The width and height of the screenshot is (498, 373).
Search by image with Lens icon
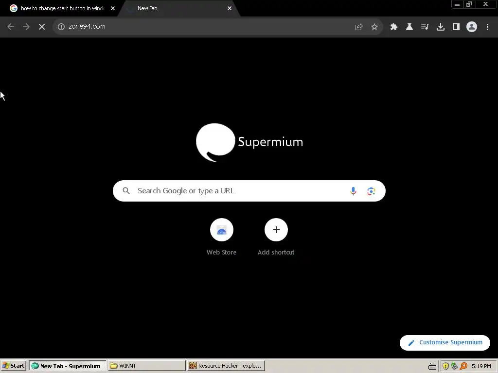click(x=371, y=191)
